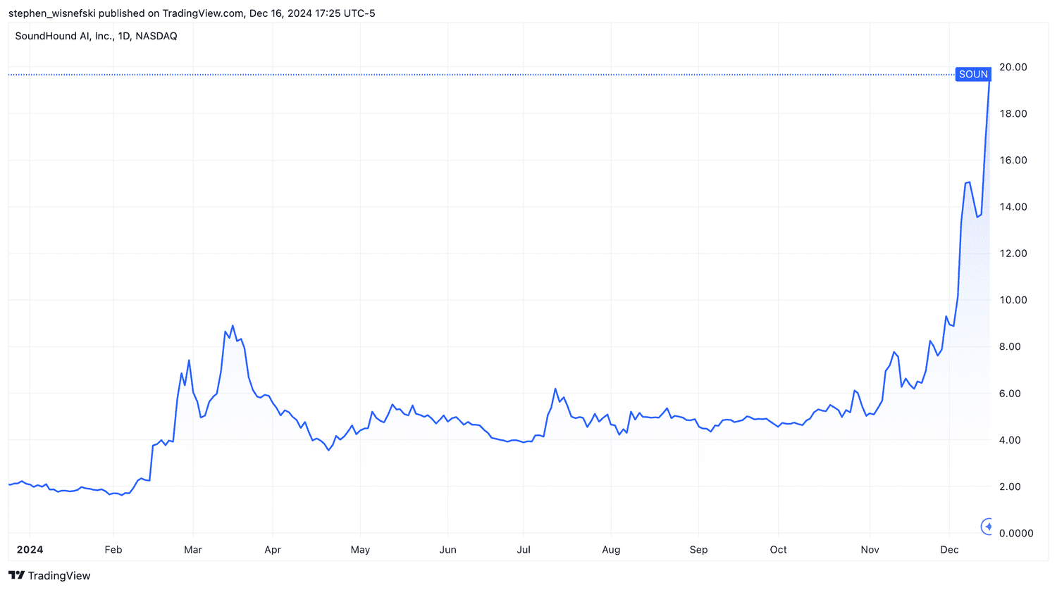Click the May label on the time axis

(360, 549)
